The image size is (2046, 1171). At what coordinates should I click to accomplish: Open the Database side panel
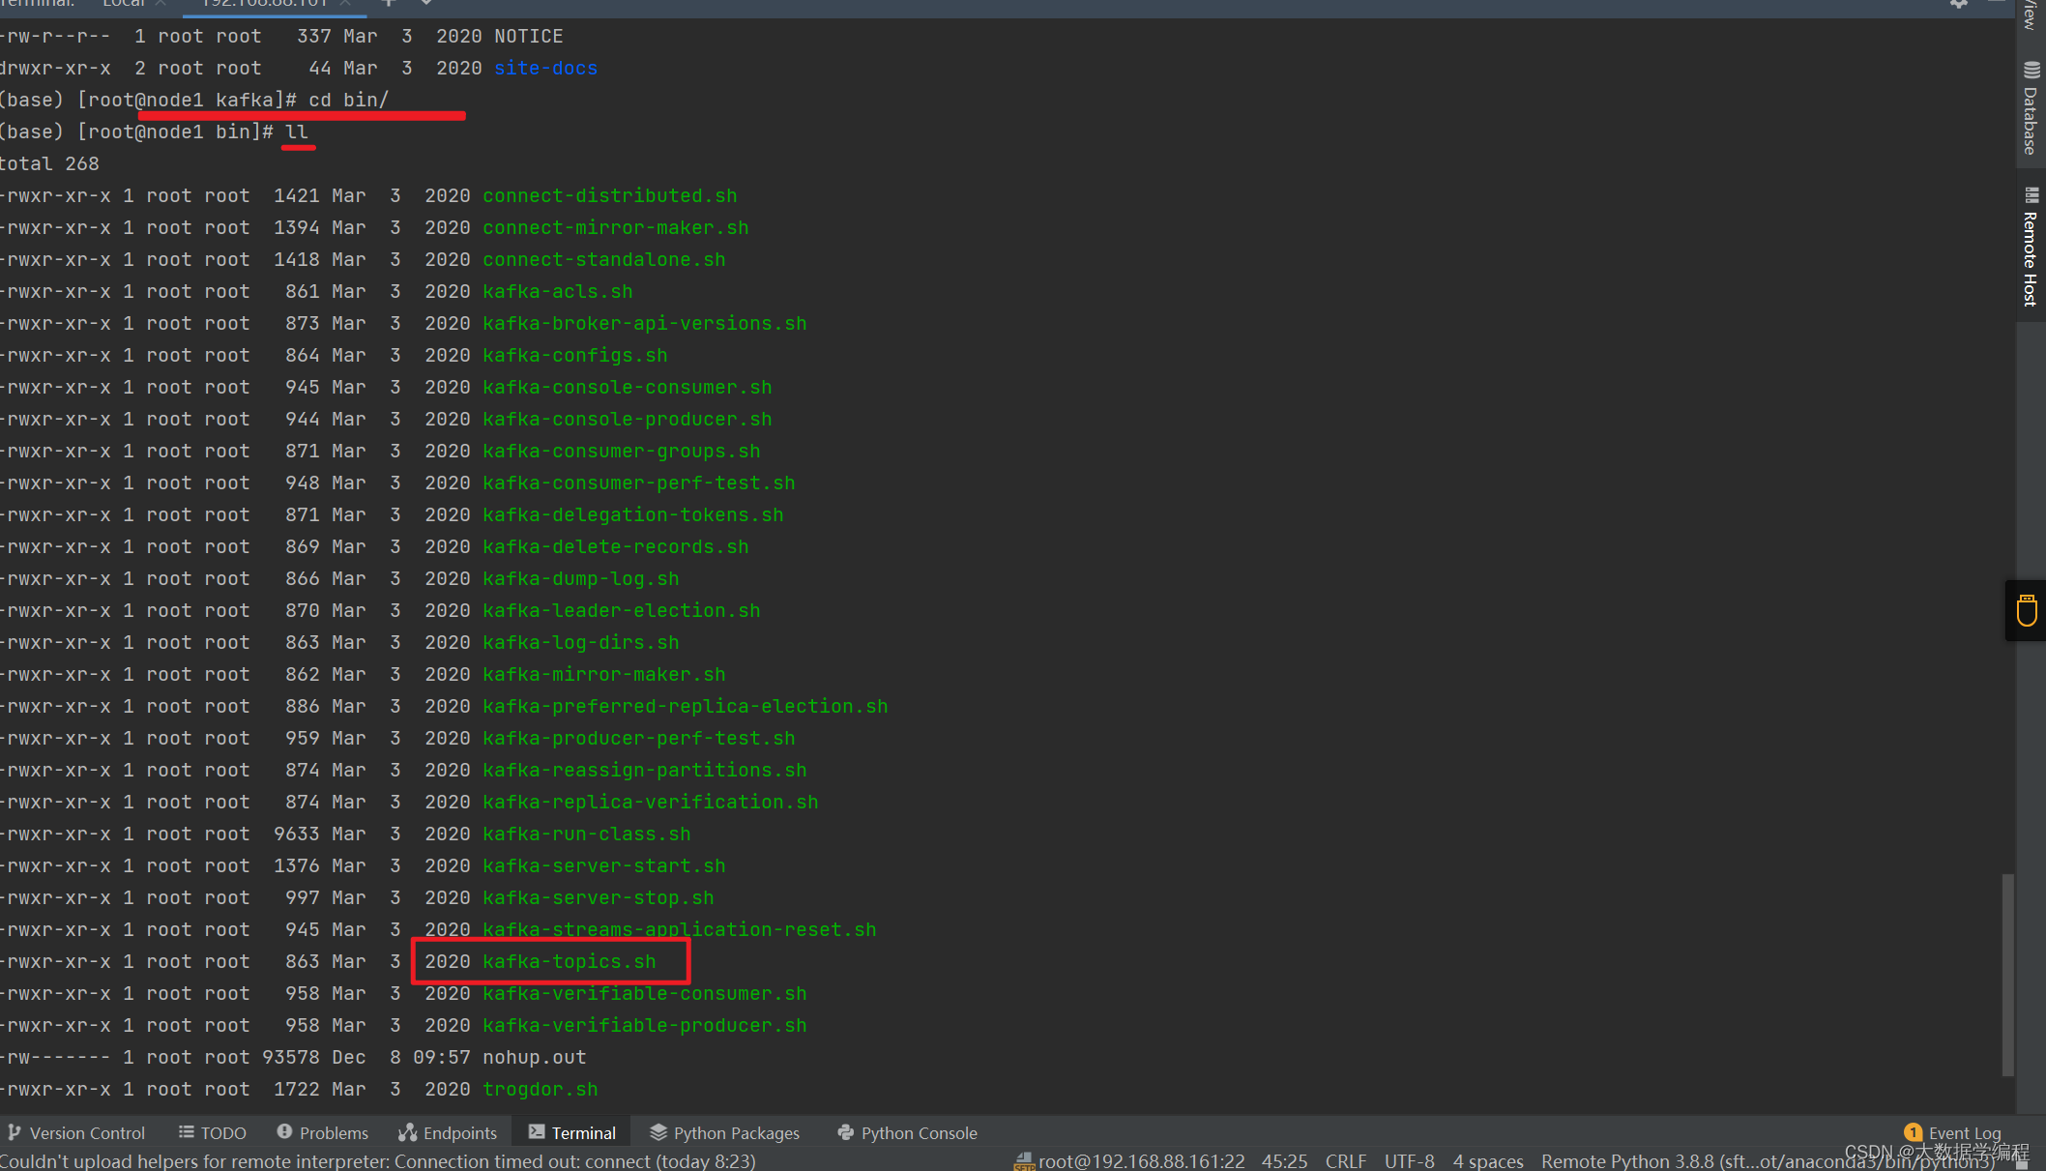click(2030, 108)
